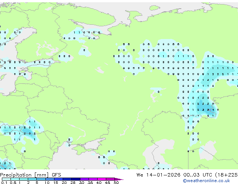Pick the 10–15 mm legend color swatch
Image resolution: width=238 pixels, height=184 pixels.
[50, 179]
